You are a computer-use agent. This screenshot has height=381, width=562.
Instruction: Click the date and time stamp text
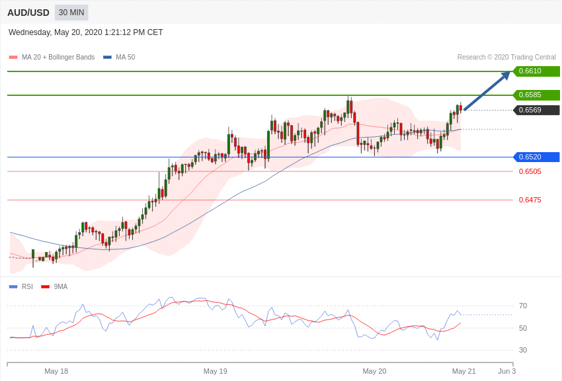point(86,32)
